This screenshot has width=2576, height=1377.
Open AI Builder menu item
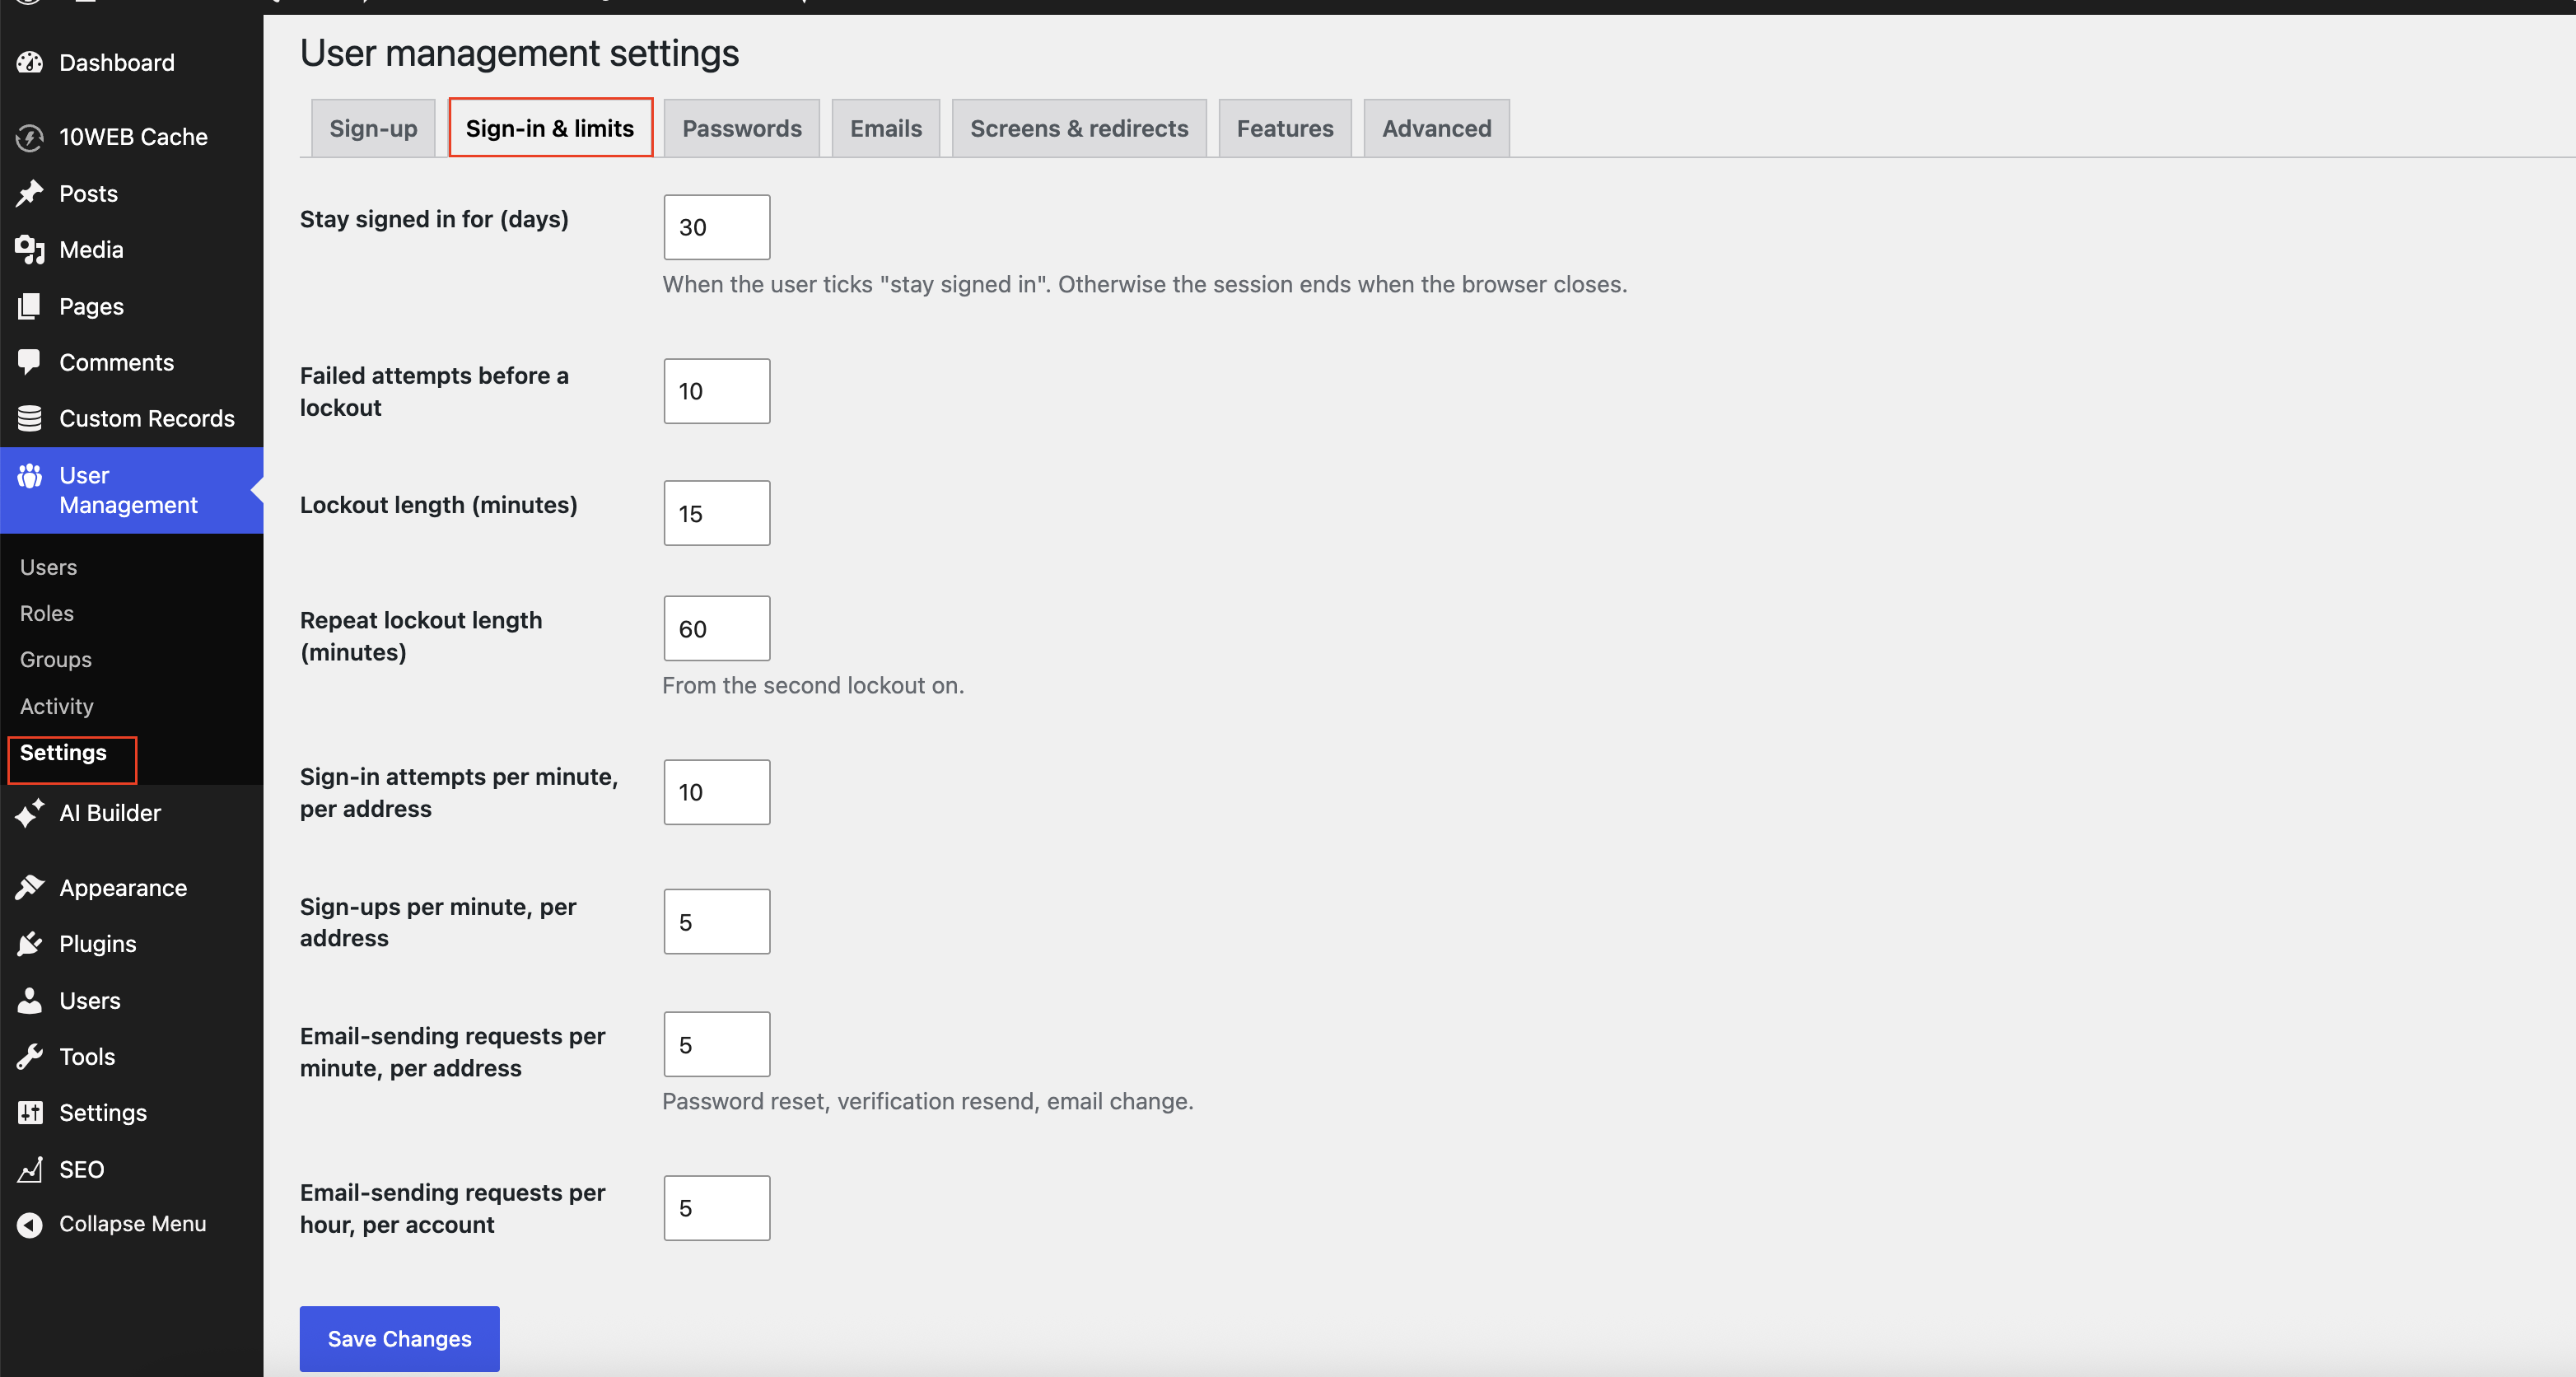click(131, 813)
